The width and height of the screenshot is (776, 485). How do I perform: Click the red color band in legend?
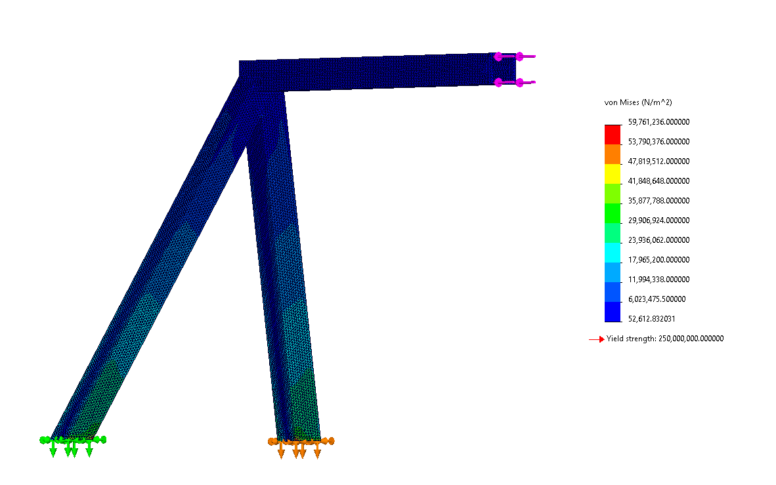(x=612, y=135)
